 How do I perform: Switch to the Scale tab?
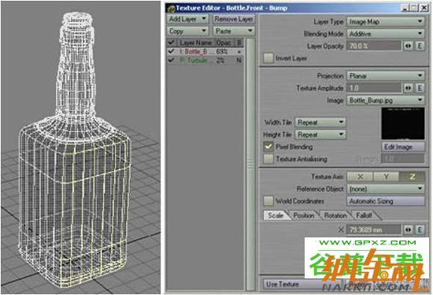pos(276,215)
